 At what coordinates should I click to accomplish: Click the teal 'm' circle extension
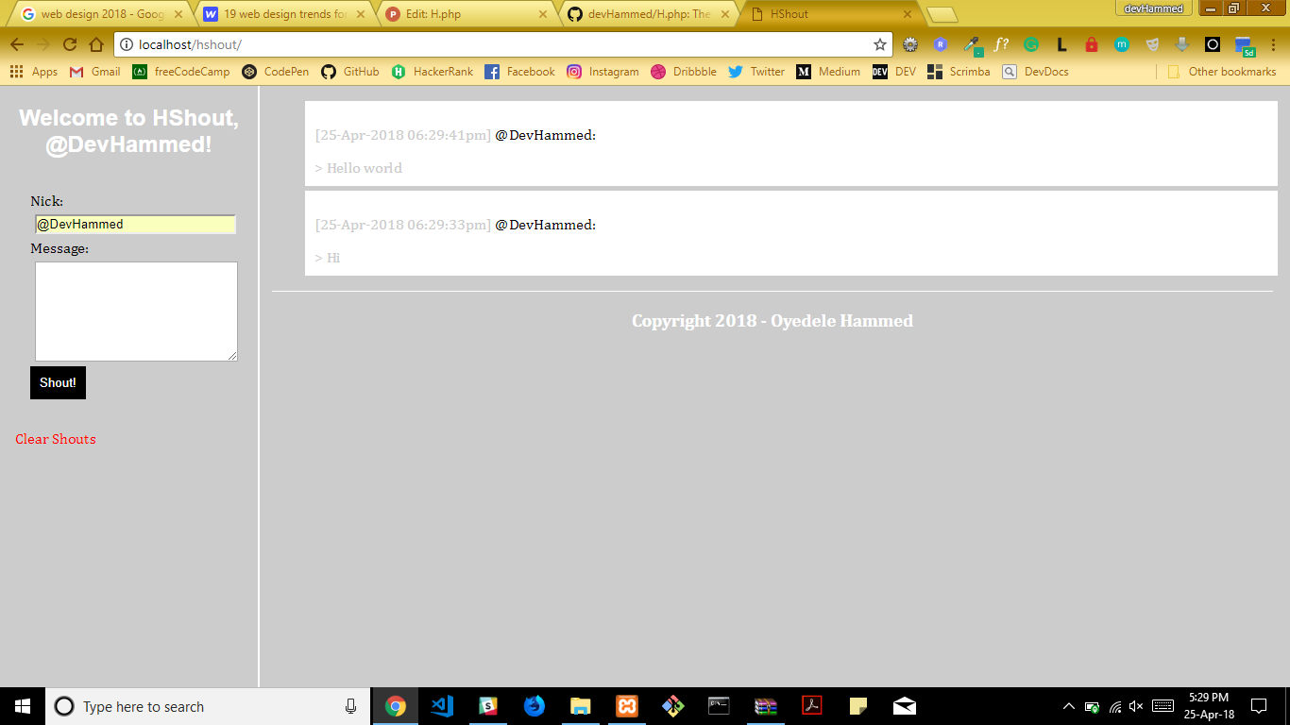pyautogui.click(x=1122, y=44)
